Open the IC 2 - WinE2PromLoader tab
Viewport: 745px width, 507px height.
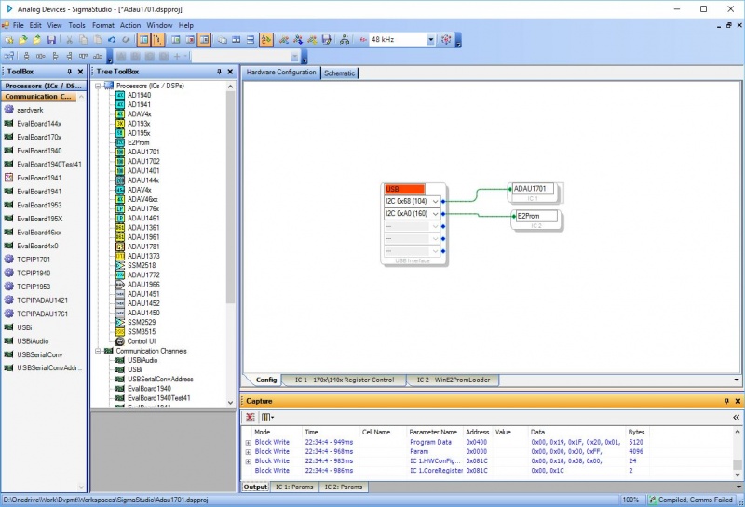(x=454, y=380)
